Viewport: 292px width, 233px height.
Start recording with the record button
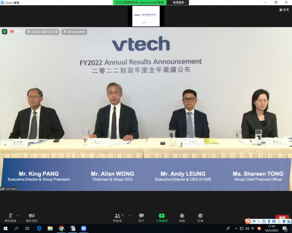(182, 217)
